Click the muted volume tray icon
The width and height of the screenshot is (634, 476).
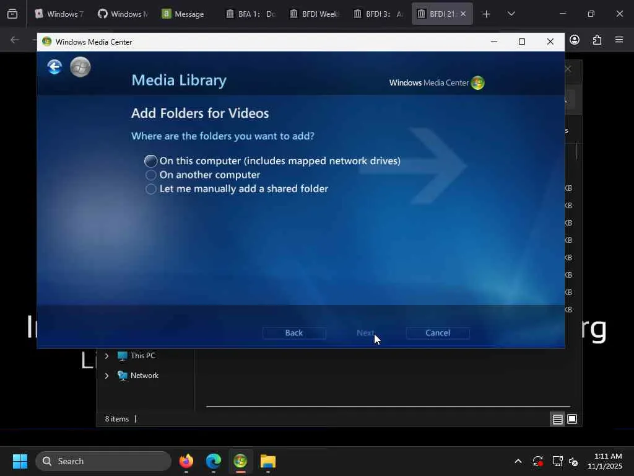tap(574, 461)
